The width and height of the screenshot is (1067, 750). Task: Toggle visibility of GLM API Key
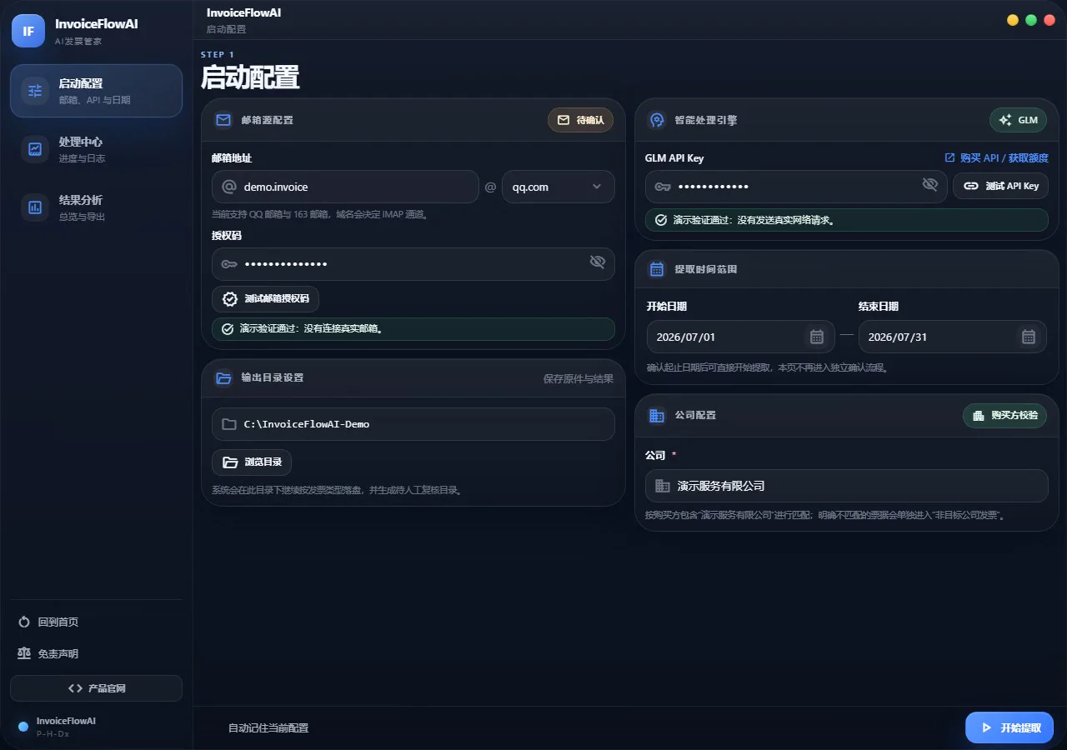930,184
